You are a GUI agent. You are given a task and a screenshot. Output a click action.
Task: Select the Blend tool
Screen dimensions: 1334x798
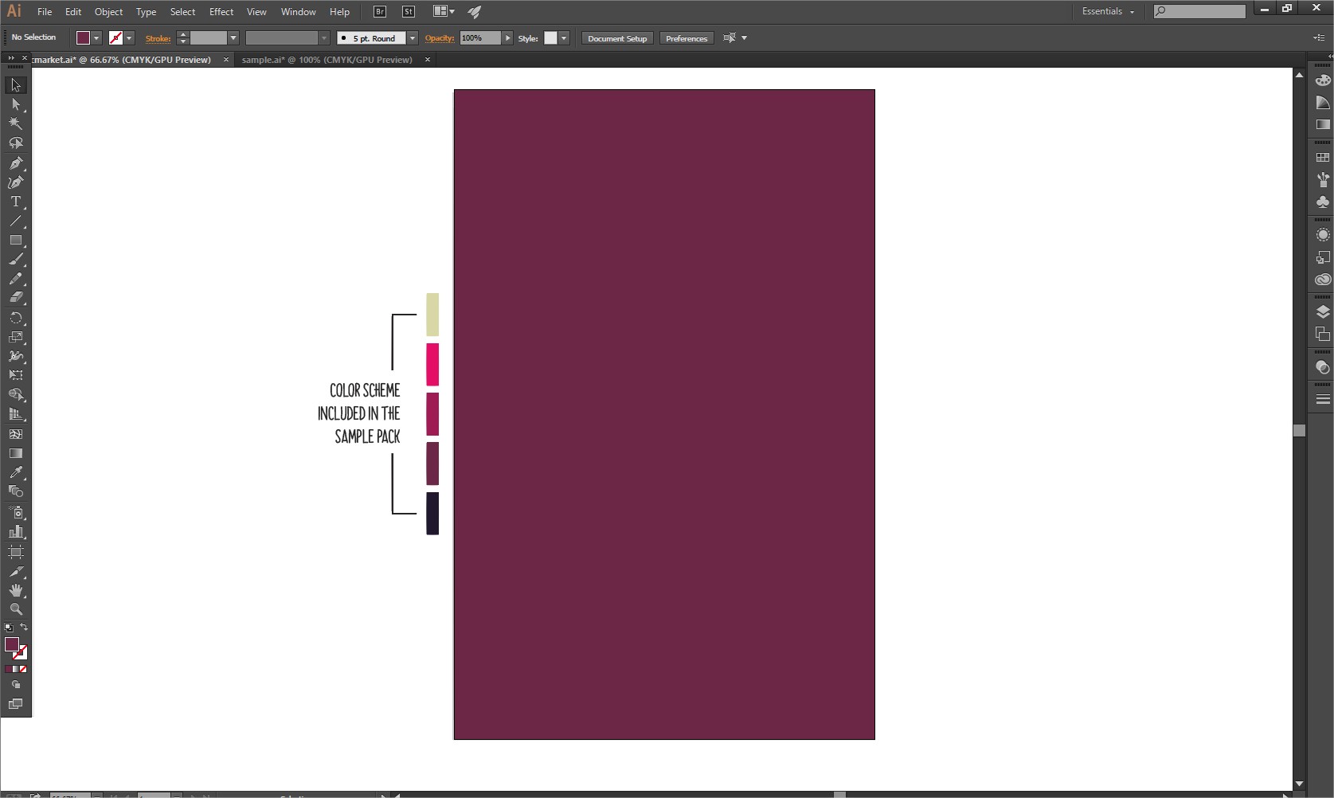pos(16,491)
